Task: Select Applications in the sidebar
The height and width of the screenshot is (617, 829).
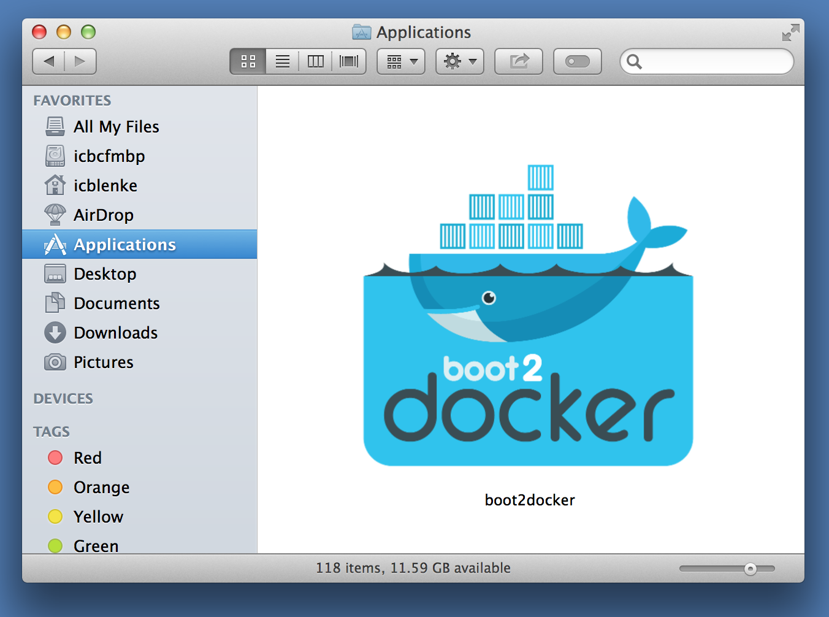Action: click(x=139, y=244)
